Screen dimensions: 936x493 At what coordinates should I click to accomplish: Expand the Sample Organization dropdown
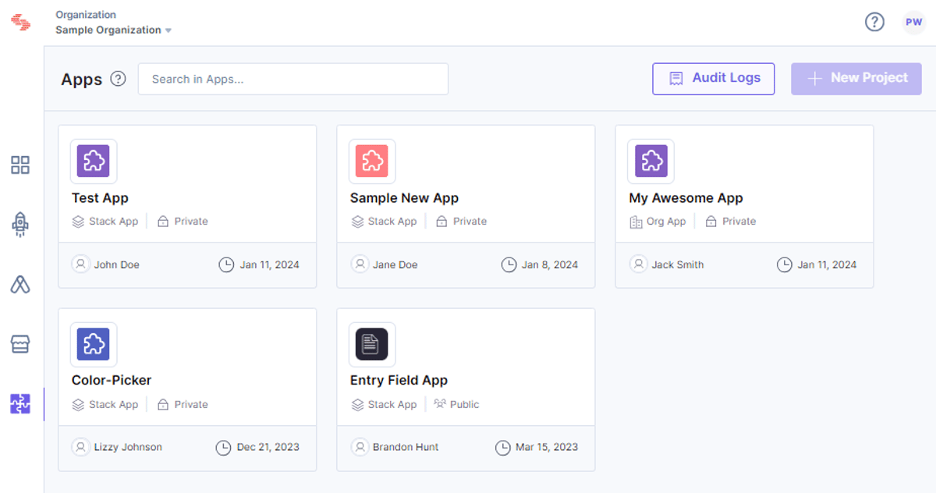pyautogui.click(x=113, y=30)
